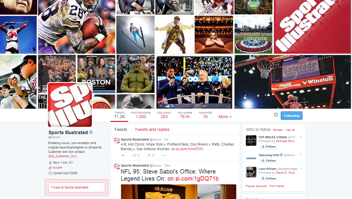Open the three-dot more options on Hot Clicks tweet
Screen dimensions: 352x199
tap(164, 155)
